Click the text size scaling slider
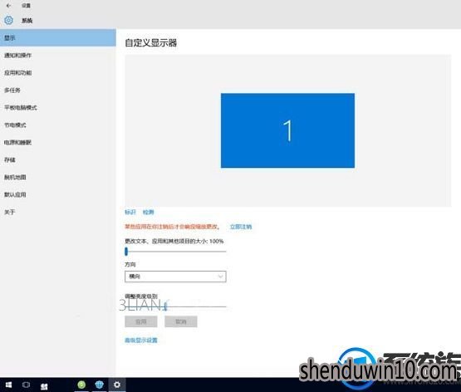The height and width of the screenshot is (392, 461). pos(175,252)
